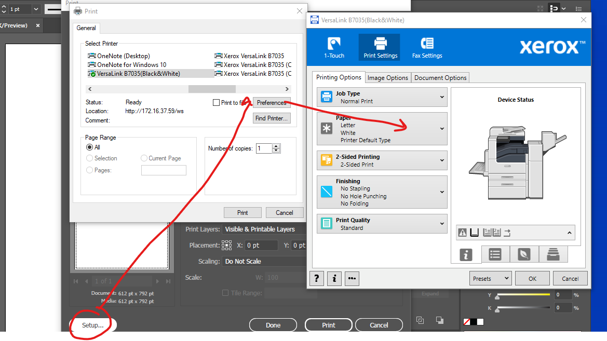Screen dimensions: 607x341
Task: Collapse the device status strip with chevron
Action: 570,233
